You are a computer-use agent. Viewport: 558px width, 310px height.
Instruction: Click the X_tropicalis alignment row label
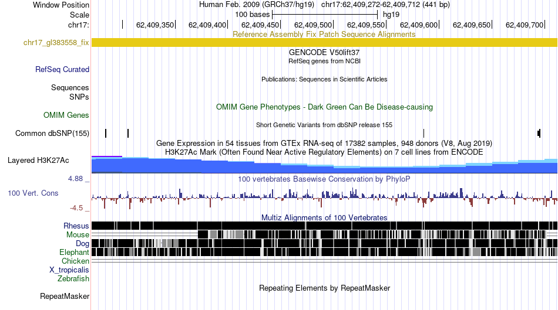69,270
